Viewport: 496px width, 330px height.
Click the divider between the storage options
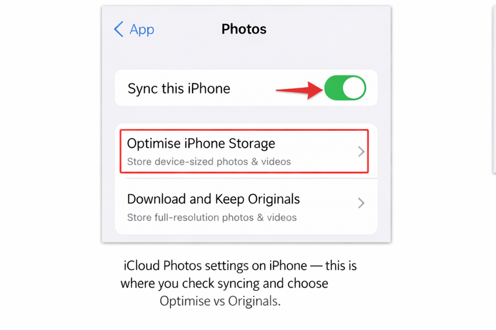coord(251,179)
